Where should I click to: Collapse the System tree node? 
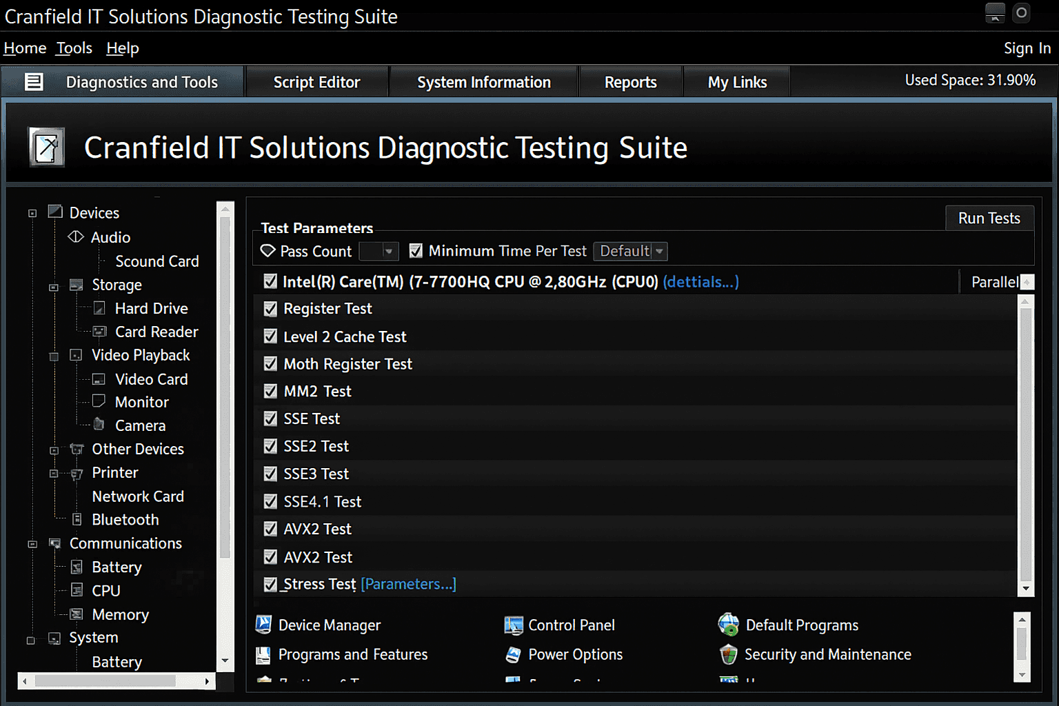[x=30, y=641]
